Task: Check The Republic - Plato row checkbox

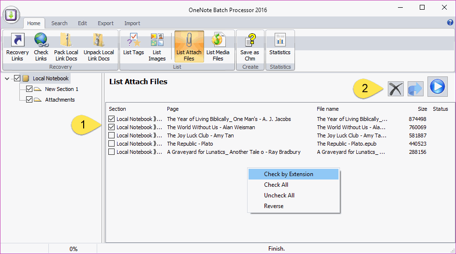Action: (111, 143)
